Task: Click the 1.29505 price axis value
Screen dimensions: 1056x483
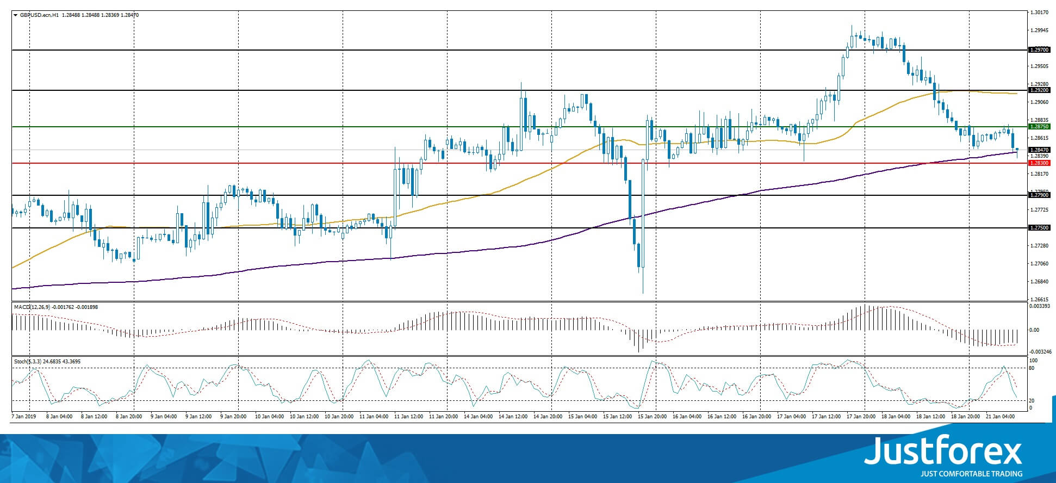Action: click(x=1040, y=66)
